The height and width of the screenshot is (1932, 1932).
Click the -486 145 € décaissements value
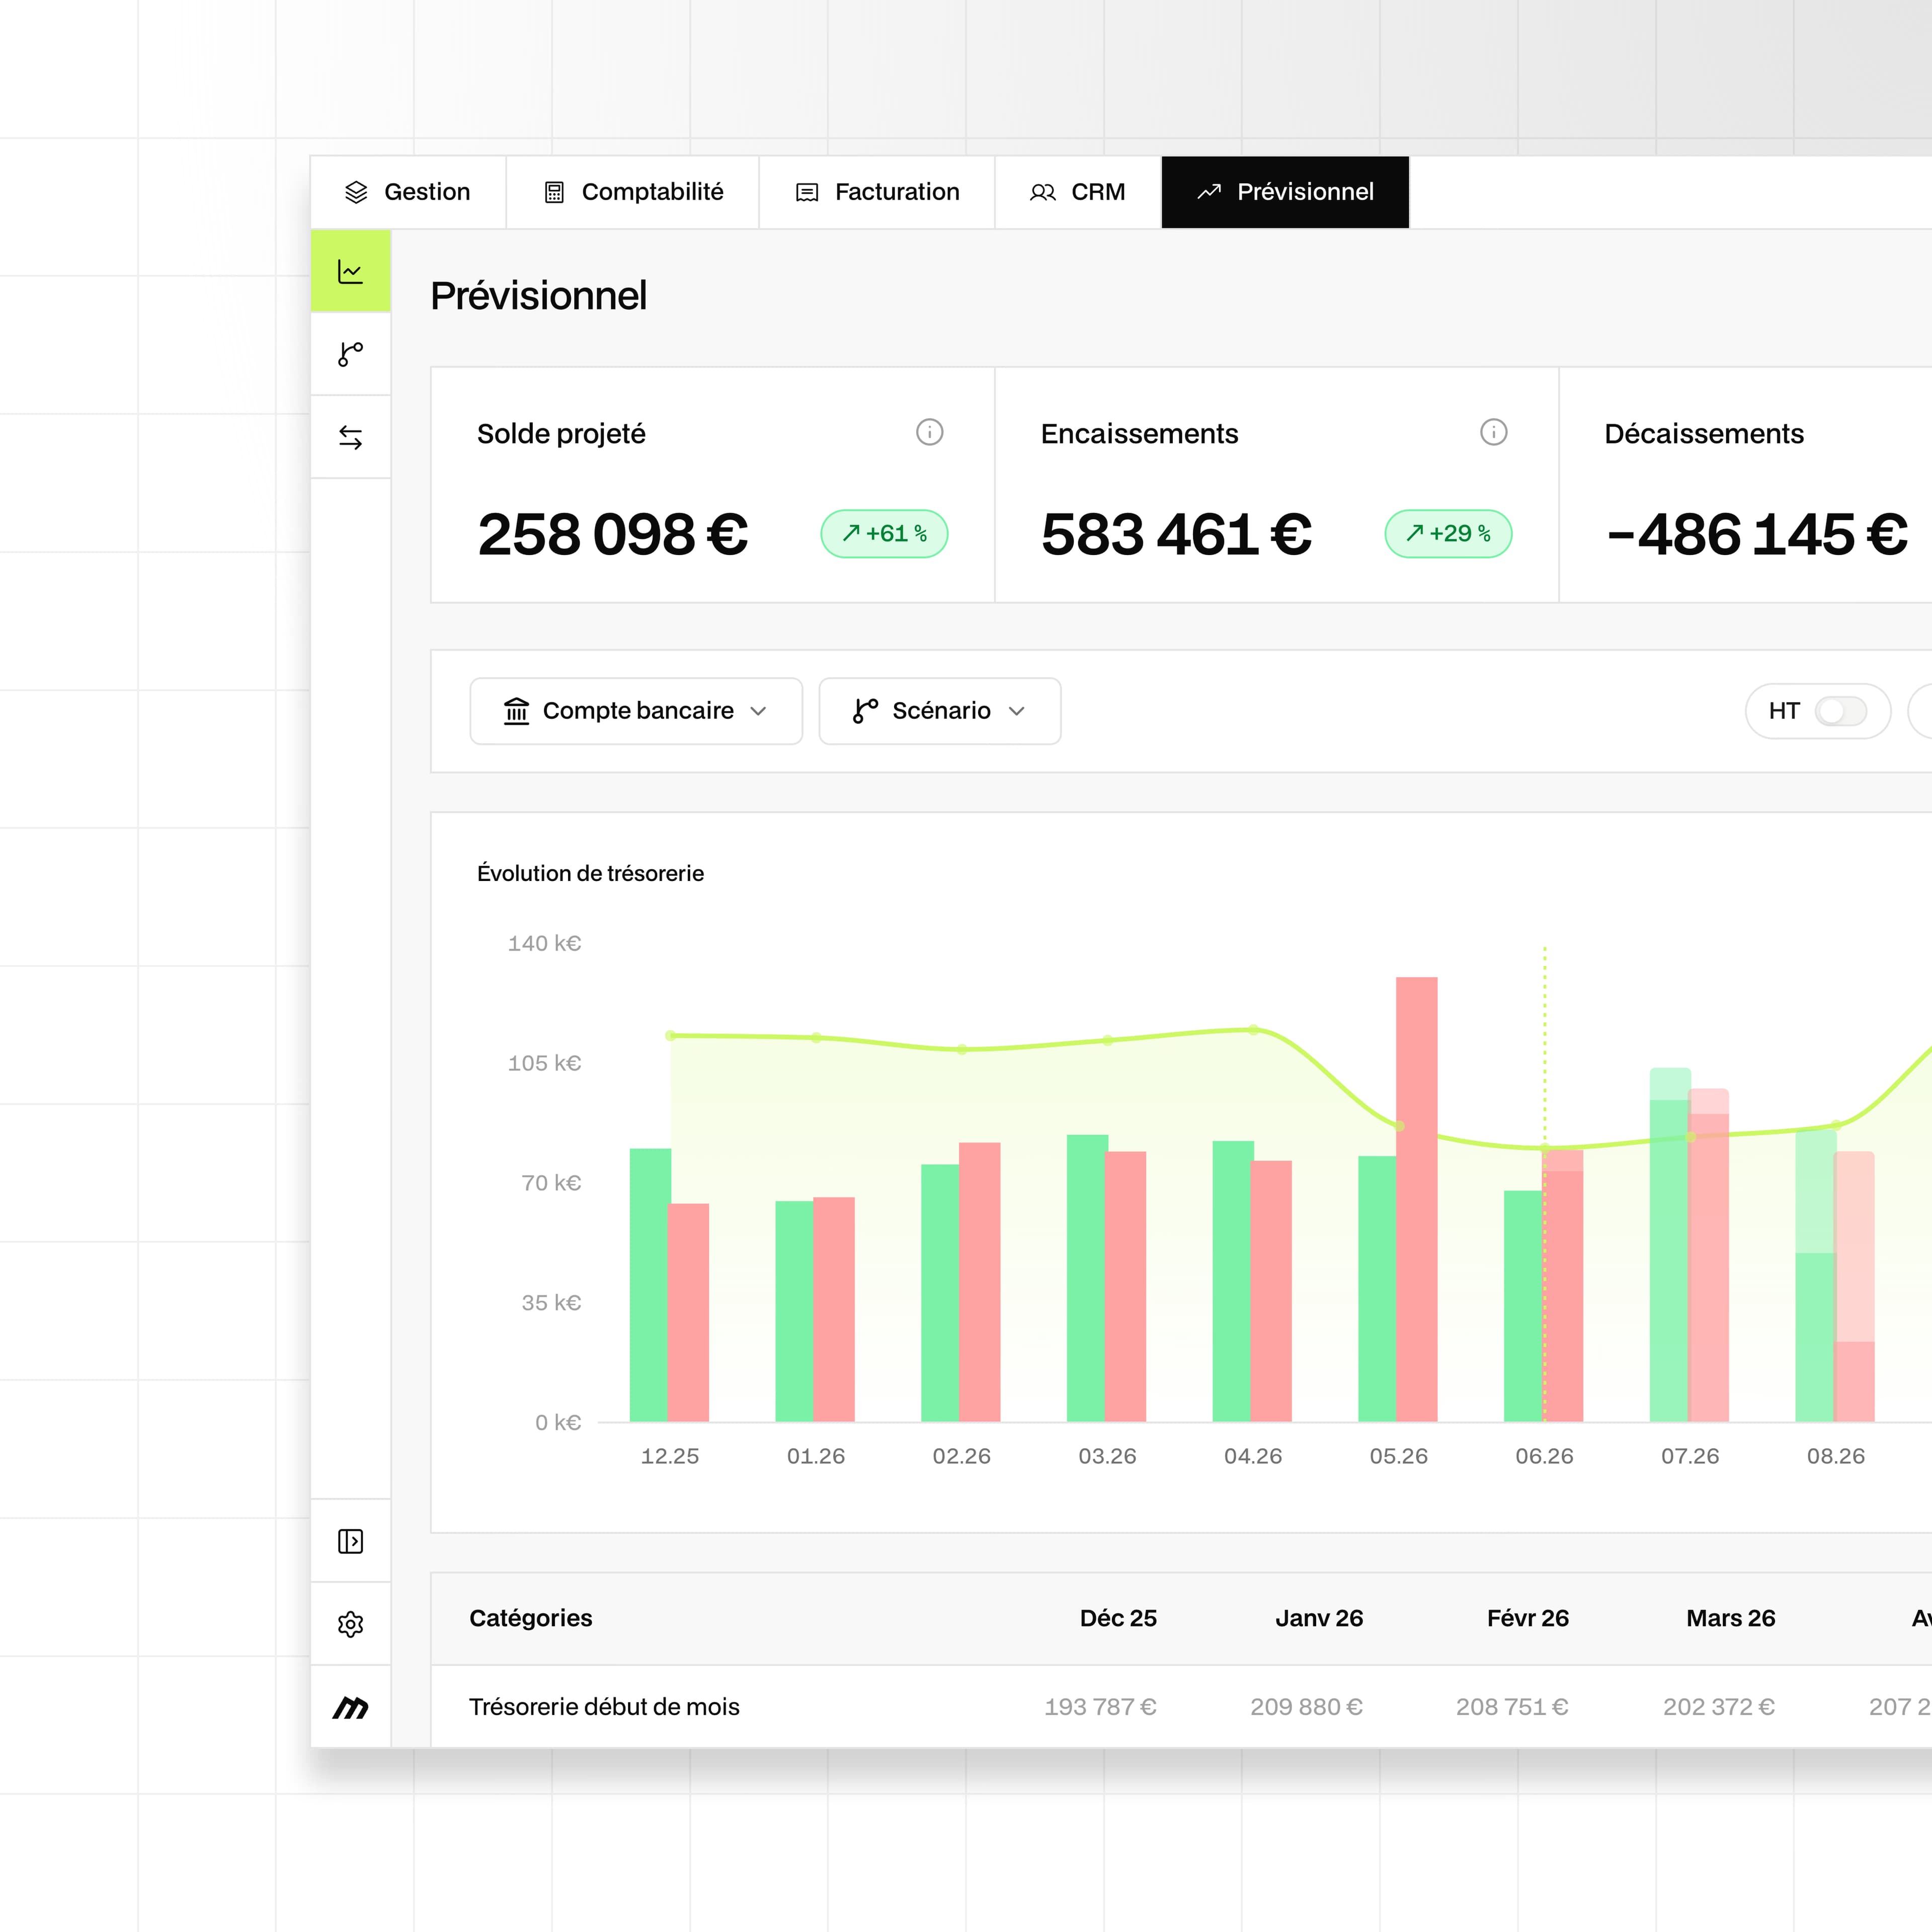click(1757, 534)
